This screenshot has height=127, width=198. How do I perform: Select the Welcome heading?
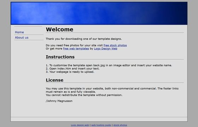59,30
